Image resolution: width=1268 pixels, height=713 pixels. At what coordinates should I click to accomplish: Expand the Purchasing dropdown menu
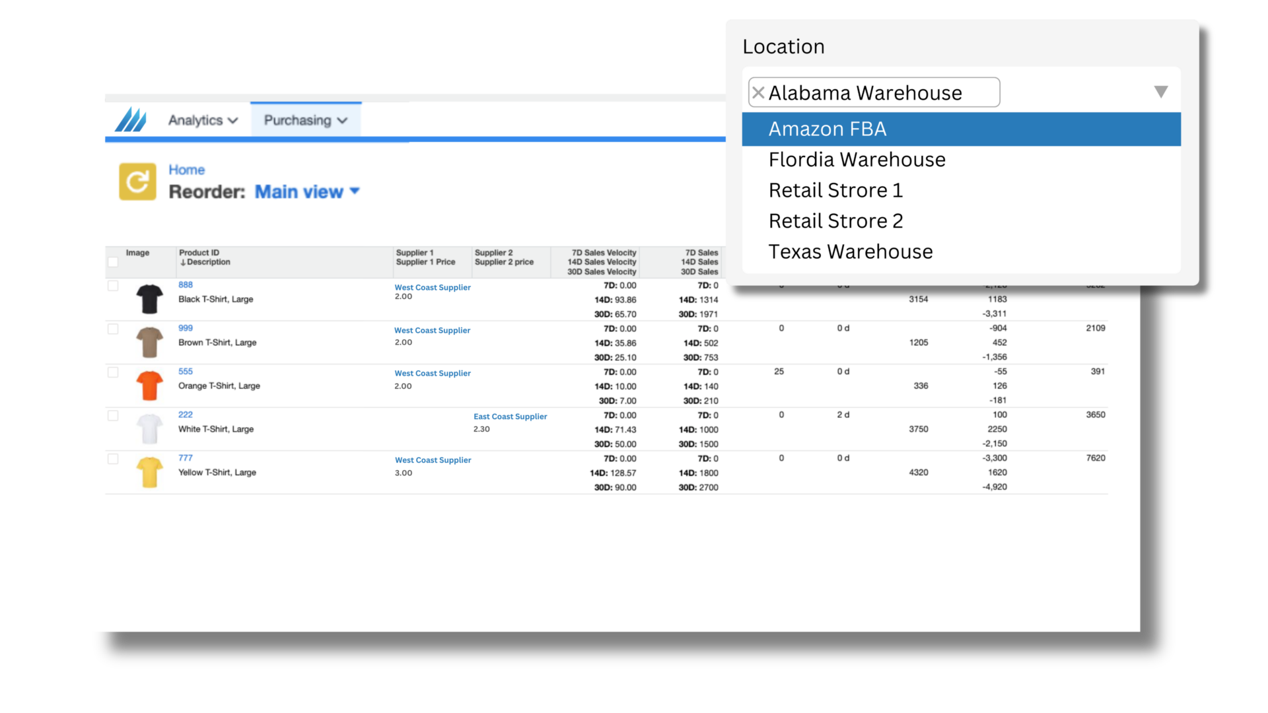pyautogui.click(x=305, y=119)
